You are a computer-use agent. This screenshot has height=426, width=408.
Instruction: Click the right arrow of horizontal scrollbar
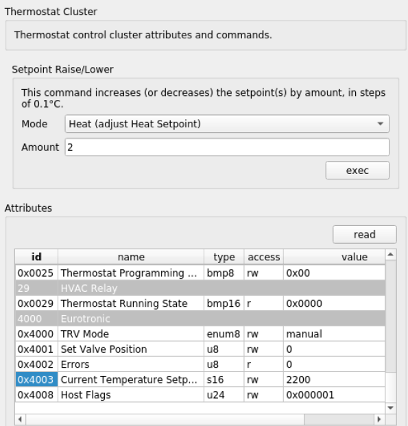(x=379, y=419)
